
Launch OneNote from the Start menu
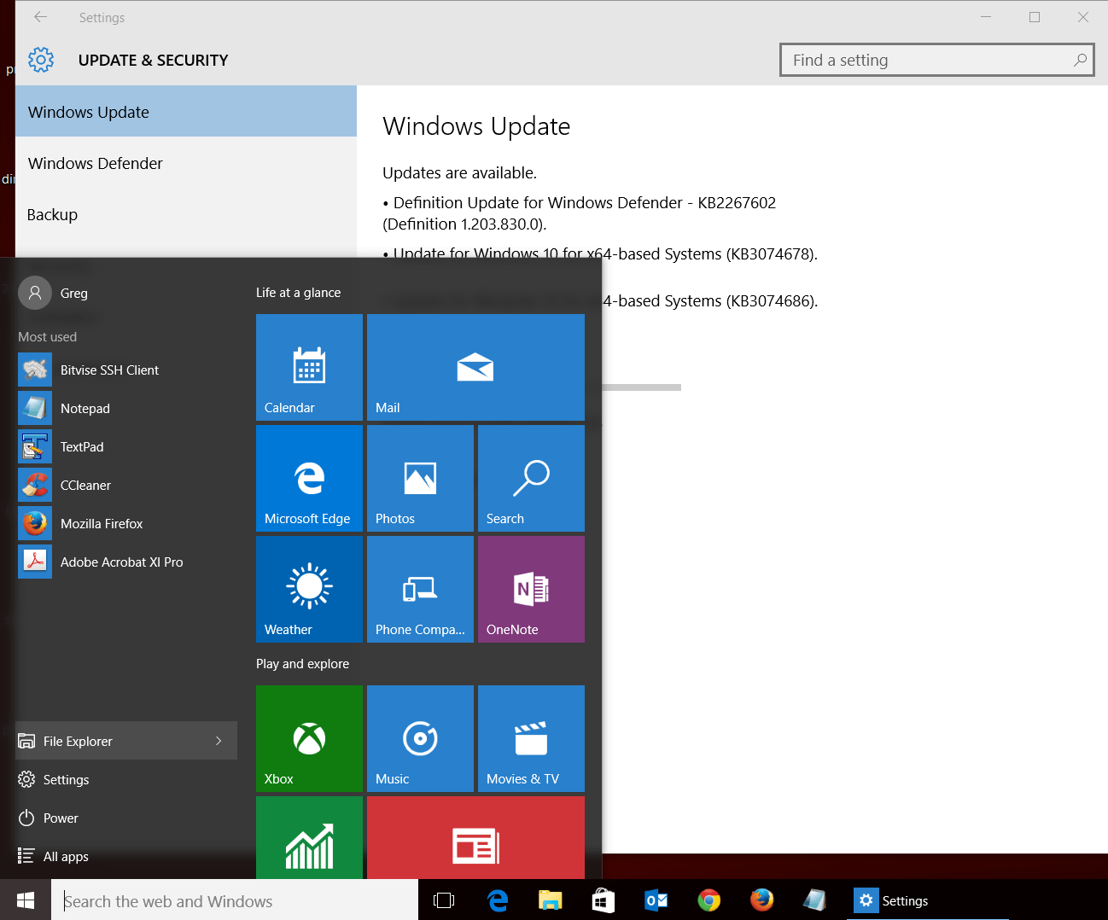[531, 589]
